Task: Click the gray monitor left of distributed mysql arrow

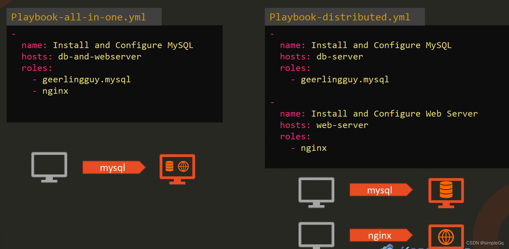Action: coord(316,193)
